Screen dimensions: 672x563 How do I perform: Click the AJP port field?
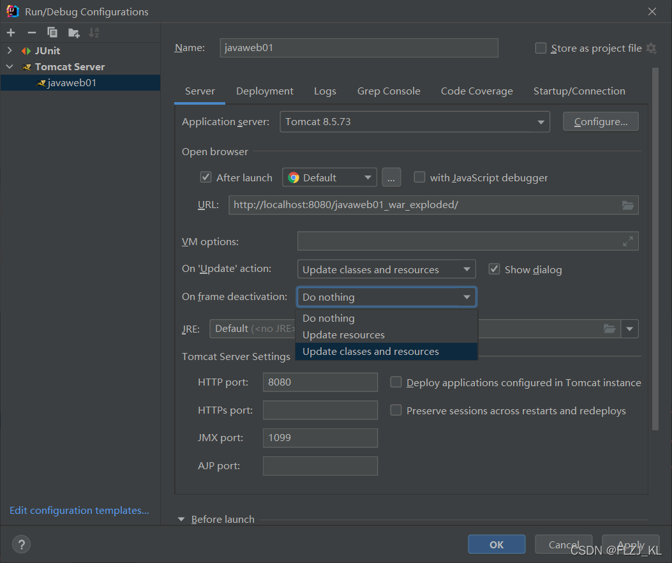pos(320,466)
